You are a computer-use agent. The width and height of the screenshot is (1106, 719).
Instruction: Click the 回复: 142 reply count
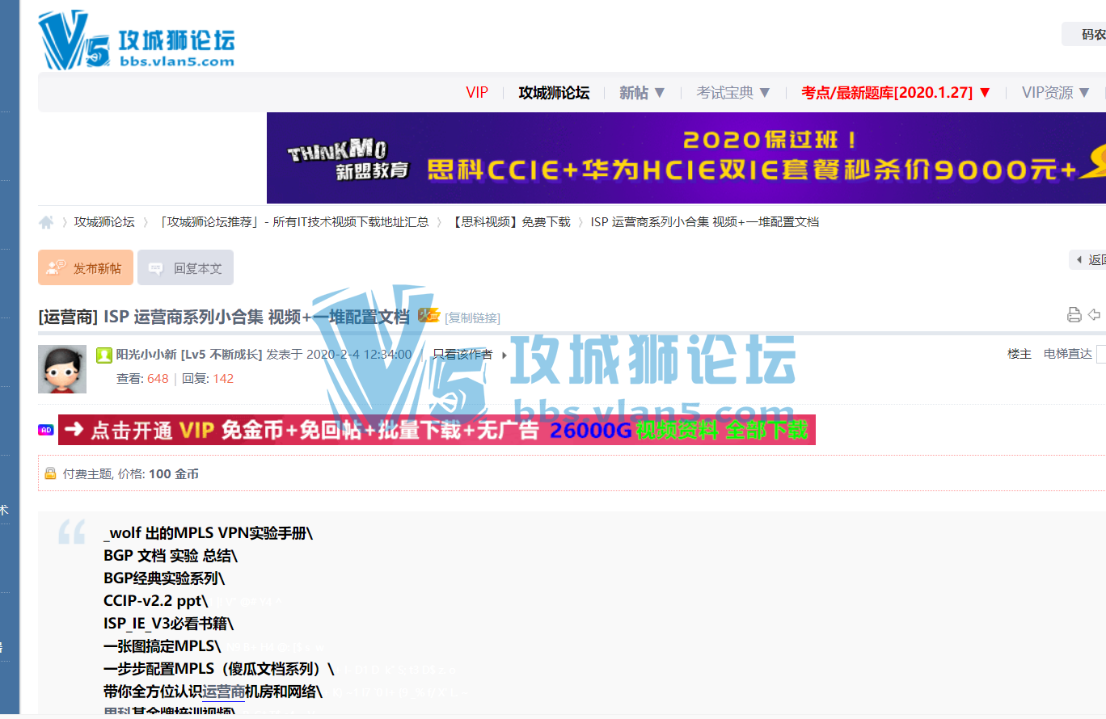pyautogui.click(x=208, y=378)
